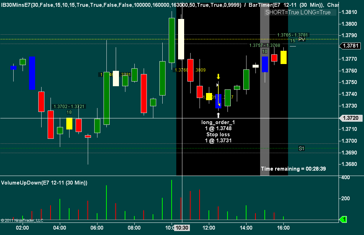This screenshot has width=364, height=235.
Task: Click the 1.3700 price axis value
Action: click(349, 141)
